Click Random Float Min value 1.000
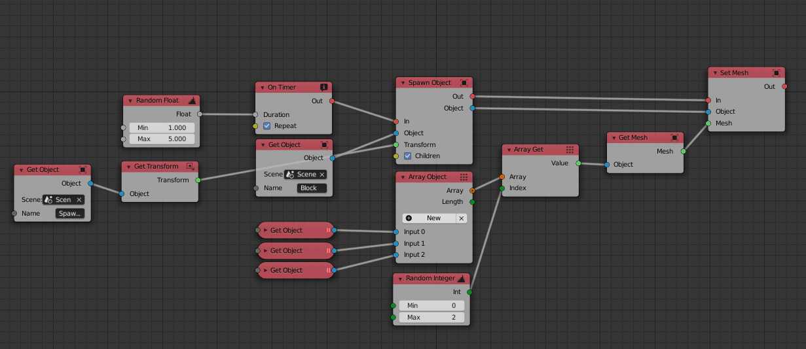 [162, 127]
